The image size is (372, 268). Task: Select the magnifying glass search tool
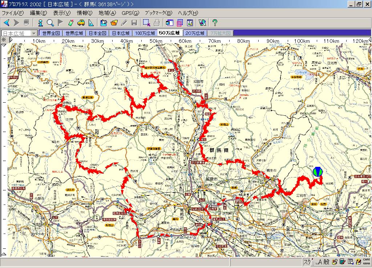click(x=50, y=23)
